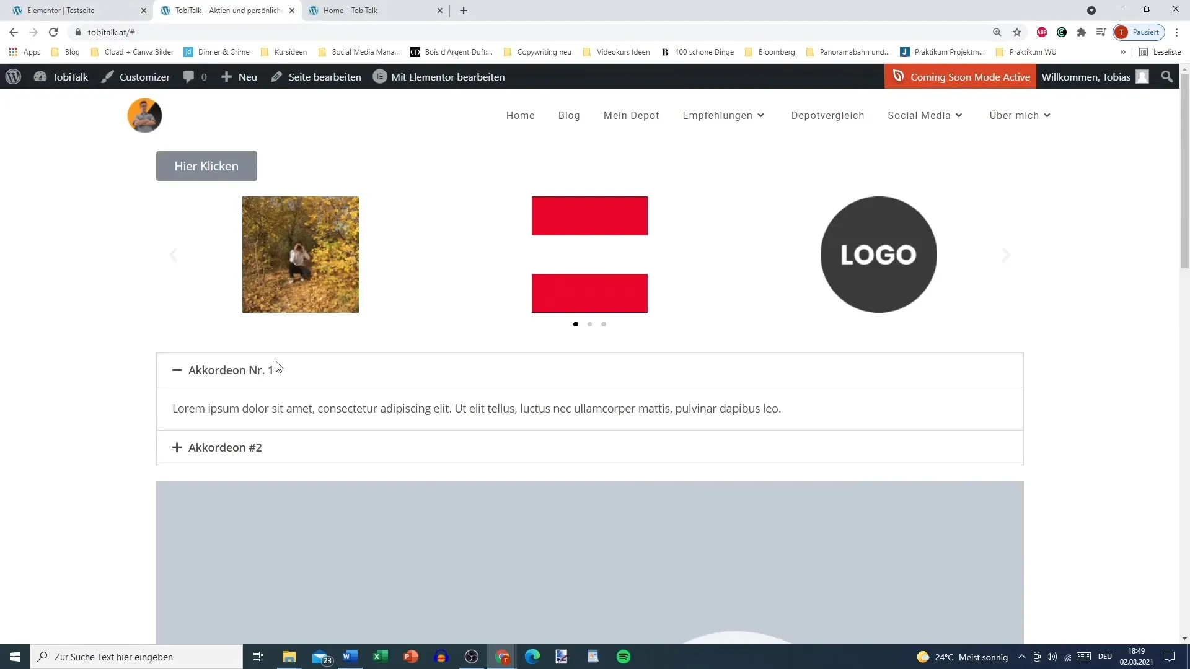
Task: Open the Mein Depot page
Action: (x=631, y=115)
